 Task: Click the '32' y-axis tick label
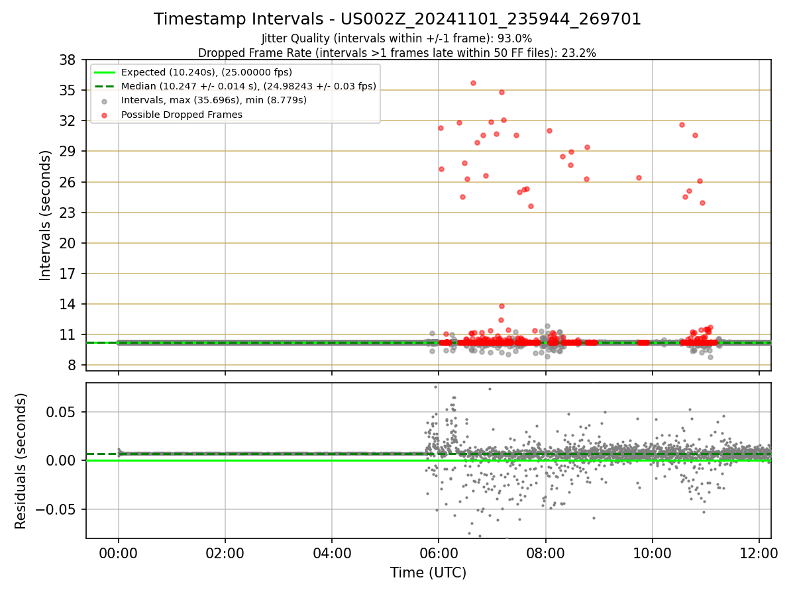coord(68,121)
